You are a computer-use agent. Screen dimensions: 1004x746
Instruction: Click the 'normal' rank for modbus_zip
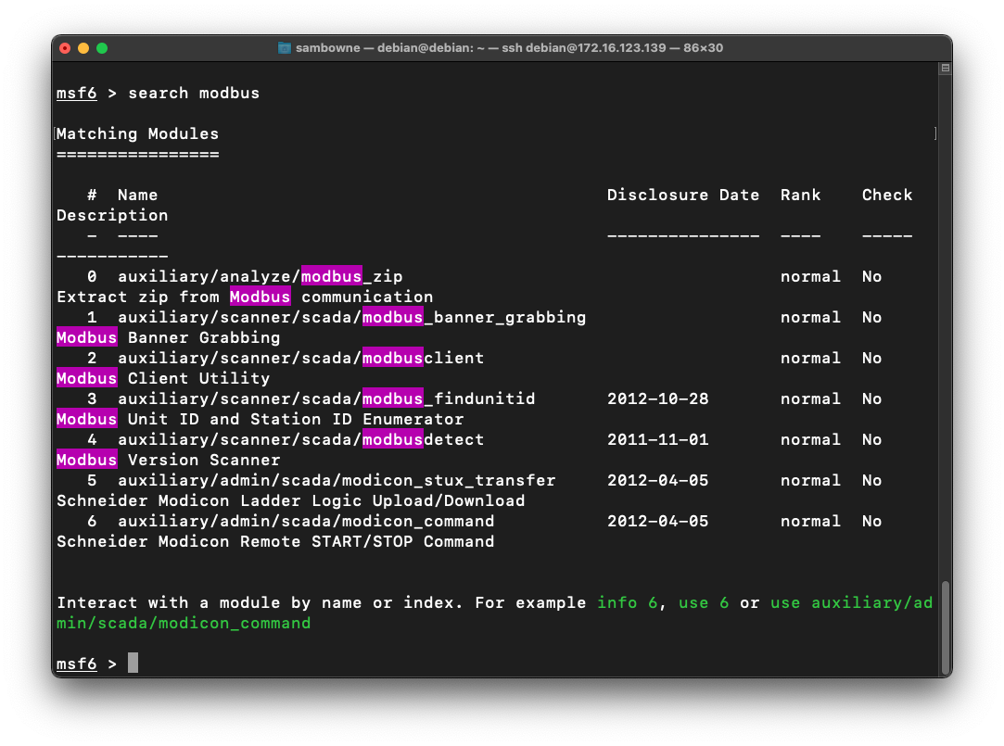(810, 277)
